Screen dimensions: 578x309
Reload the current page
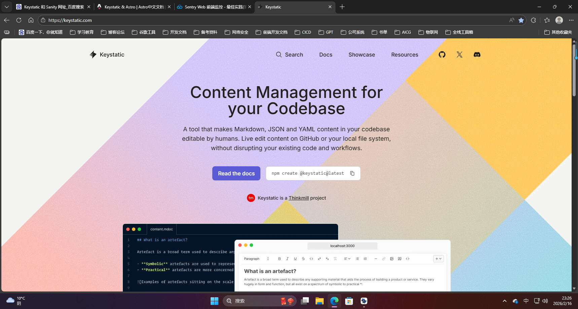[x=19, y=20]
